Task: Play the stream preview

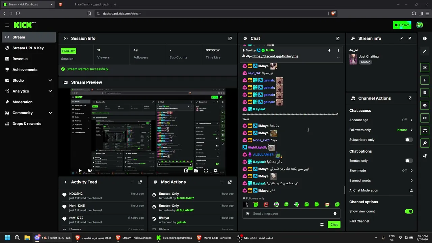Action: click(x=80, y=171)
